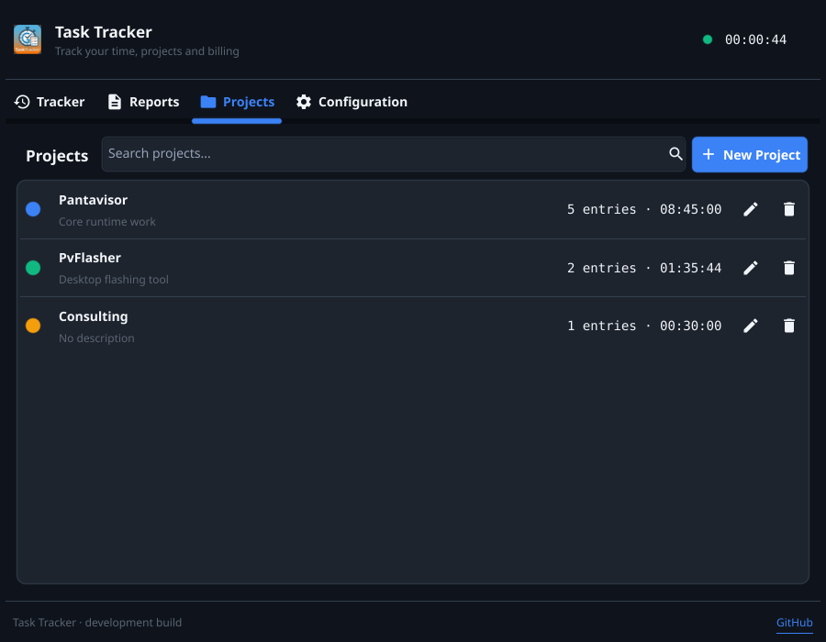Select the PvFlasher project name

[x=90, y=258]
